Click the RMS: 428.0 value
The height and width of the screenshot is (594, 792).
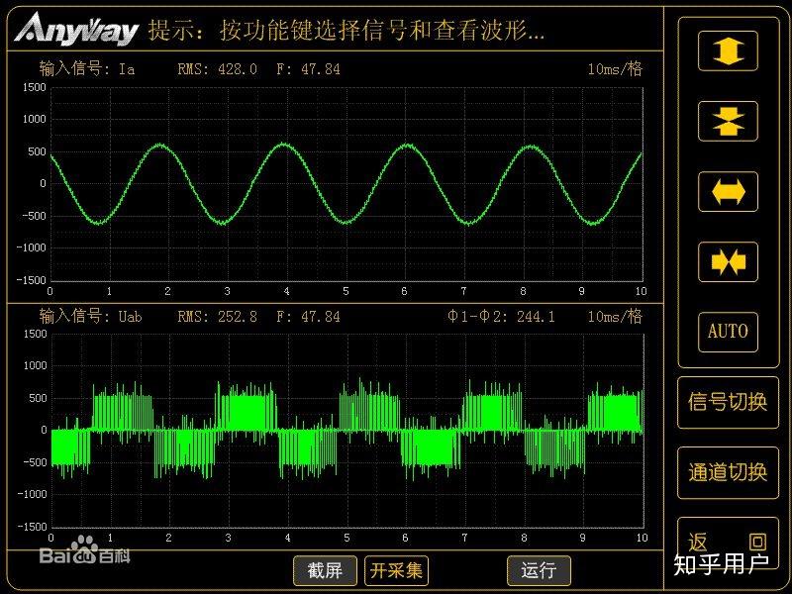(217, 68)
